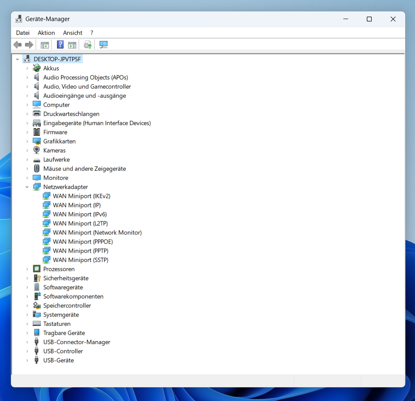The height and width of the screenshot is (401, 415).
Task: Click the Laufwerke drive icon
Action: pos(36,160)
